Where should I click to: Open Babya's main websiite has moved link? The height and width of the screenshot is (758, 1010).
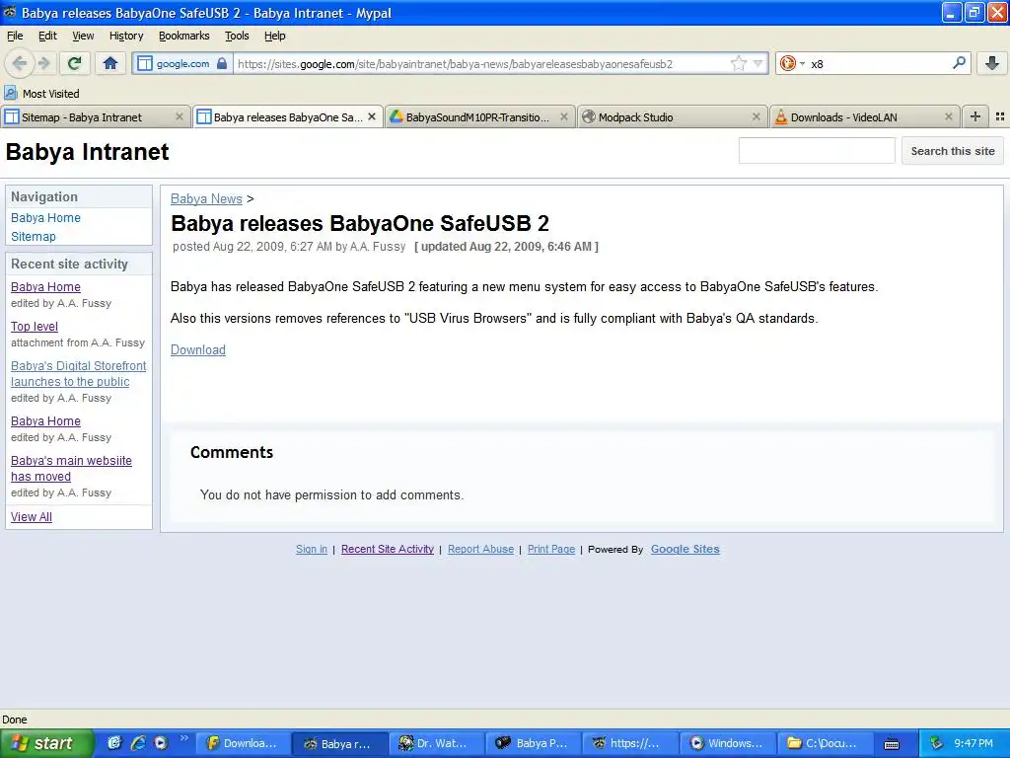click(x=71, y=469)
